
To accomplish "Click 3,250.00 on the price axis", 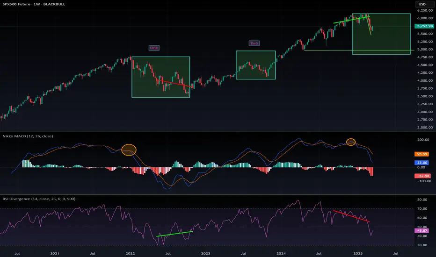I will (425, 104).
